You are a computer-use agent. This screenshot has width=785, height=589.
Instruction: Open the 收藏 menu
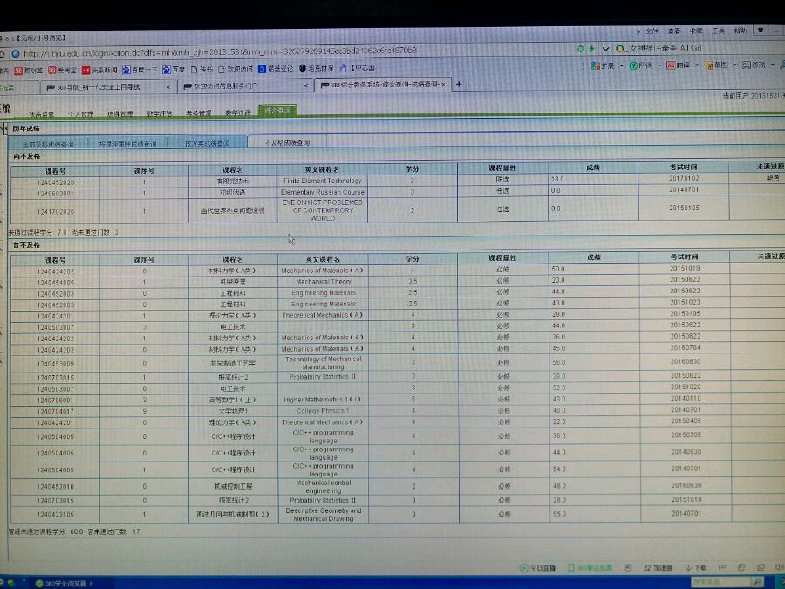point(696,31)
